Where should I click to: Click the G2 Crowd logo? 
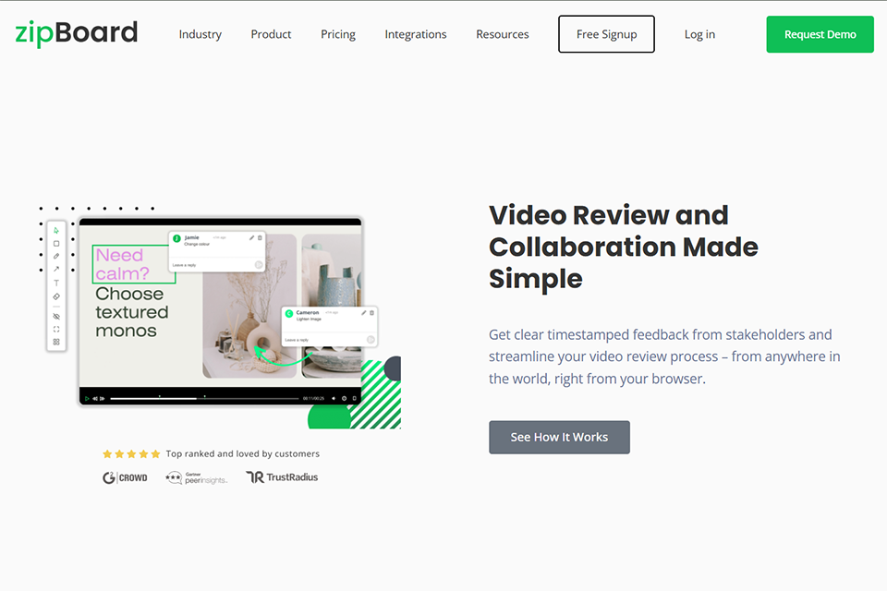tap(125, 478)
